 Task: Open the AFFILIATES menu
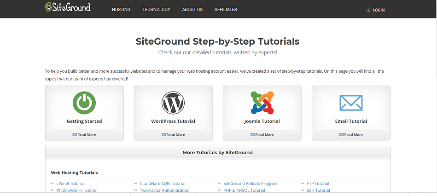pos(226,10)
